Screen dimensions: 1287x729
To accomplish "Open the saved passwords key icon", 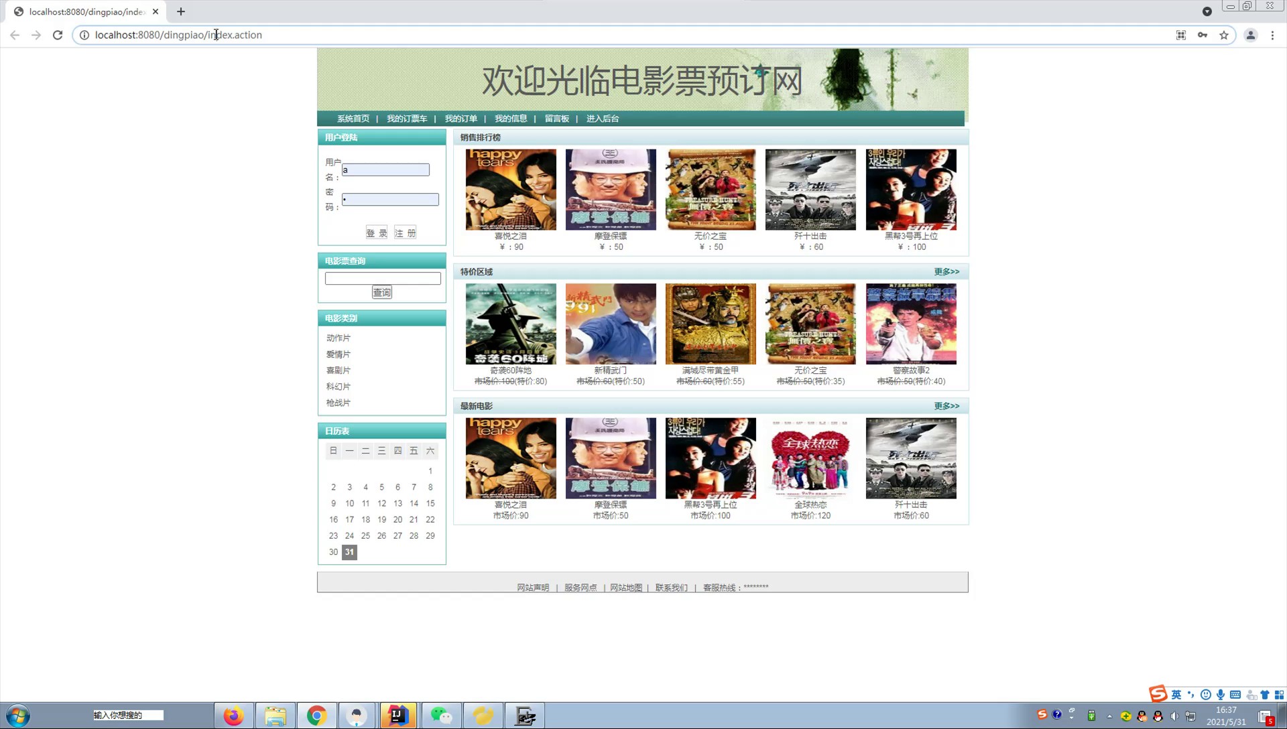I will coord(1203,35).
